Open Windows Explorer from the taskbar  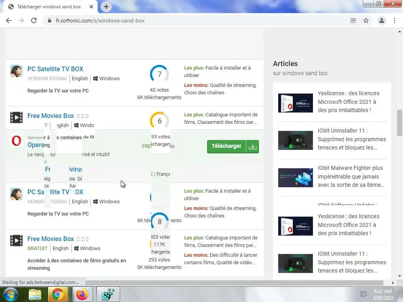click(35, 294)
